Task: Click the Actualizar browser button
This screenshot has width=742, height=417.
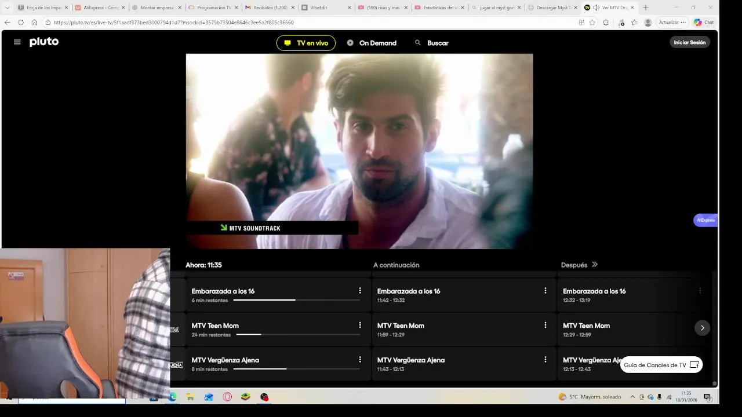Action: pos(672,22)
